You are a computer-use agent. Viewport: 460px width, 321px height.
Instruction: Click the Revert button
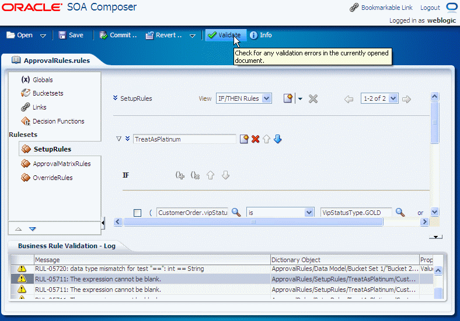coord(163,35)
